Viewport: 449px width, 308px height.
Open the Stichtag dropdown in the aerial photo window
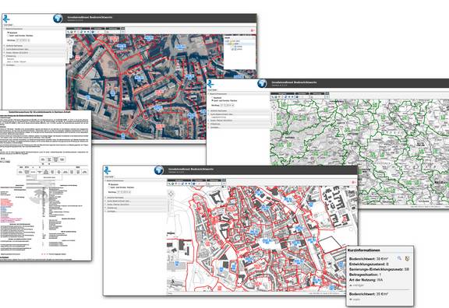tap(23, 40)
